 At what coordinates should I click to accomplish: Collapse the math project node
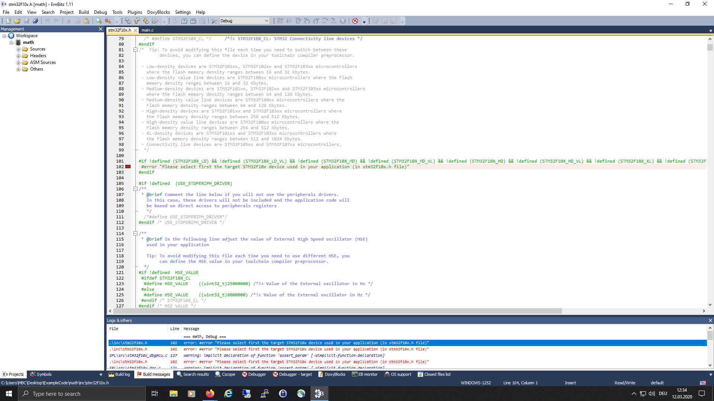tap(11, 43)
